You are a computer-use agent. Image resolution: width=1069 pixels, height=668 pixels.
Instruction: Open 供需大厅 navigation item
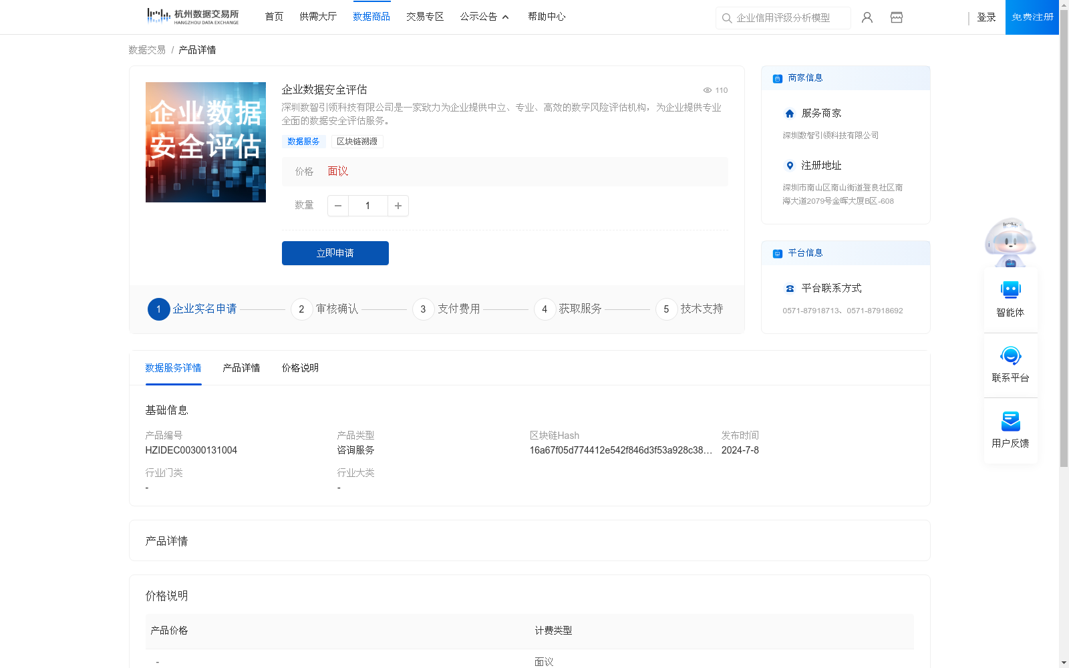(318, 17)
